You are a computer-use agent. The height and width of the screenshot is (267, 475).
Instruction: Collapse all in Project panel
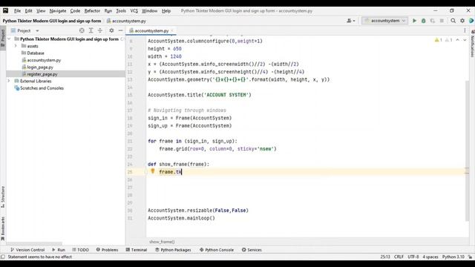click(x=100, y=30)
